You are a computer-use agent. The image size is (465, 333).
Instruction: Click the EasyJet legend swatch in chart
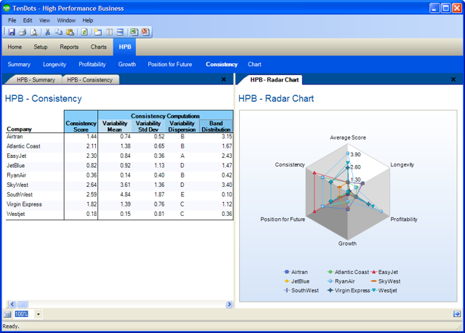[373, 272]
